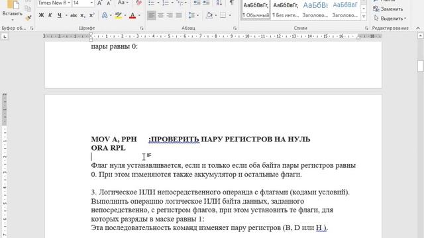This screenshot has height=238, width=424.
Task: Click the line spacing icon
Action: pyautogui.click(x=191, y=15)
